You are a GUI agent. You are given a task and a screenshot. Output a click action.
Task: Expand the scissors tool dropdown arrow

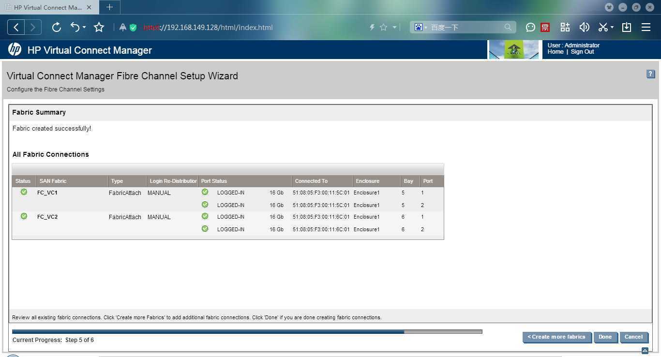click(612, 28)
